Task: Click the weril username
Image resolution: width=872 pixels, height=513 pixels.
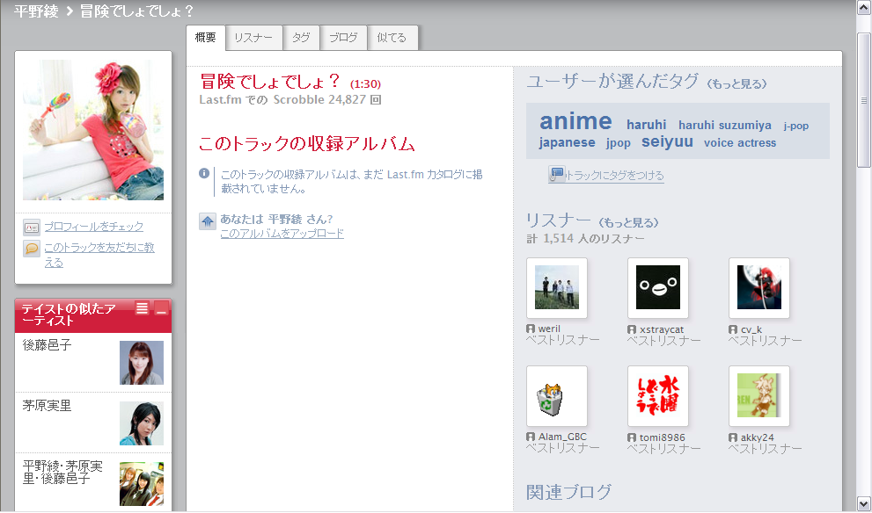Action: [x=549, y=329]
